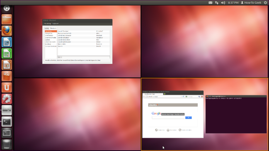This screenshot has width=269, height=151.
Task: Select System category in Keyboard window
Action: [51, 40]
